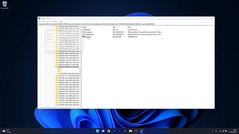Launch Google Chrome from taskbar
The width and height of the screenshot is (239, 134).
coord(109,131)
